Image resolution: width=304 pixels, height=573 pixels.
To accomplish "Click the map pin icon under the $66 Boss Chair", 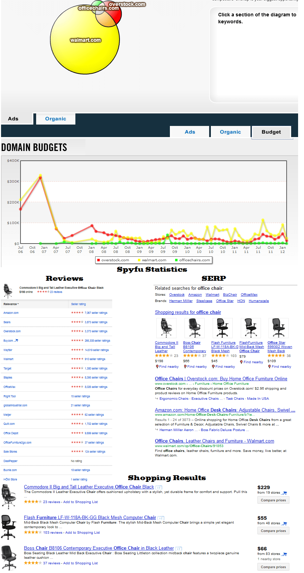I will click(x=185, y=366).
